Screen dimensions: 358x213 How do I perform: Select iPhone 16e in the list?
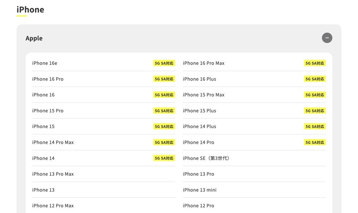pyautogui.click(x=103, y=63)
